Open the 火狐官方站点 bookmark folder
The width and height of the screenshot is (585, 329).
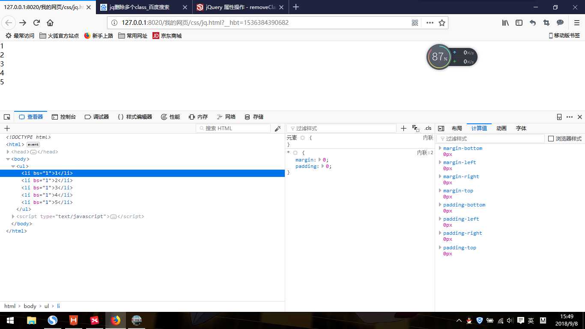click(x=59, y=36)
